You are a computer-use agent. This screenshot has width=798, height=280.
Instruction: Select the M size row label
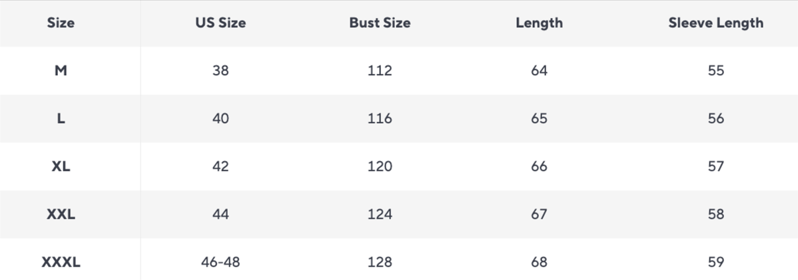[61, 70]
